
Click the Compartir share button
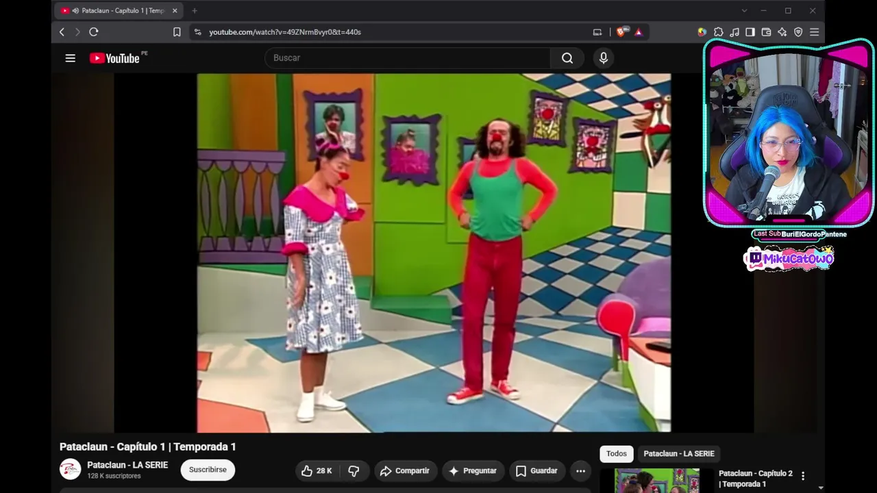(x=404, y=471)
